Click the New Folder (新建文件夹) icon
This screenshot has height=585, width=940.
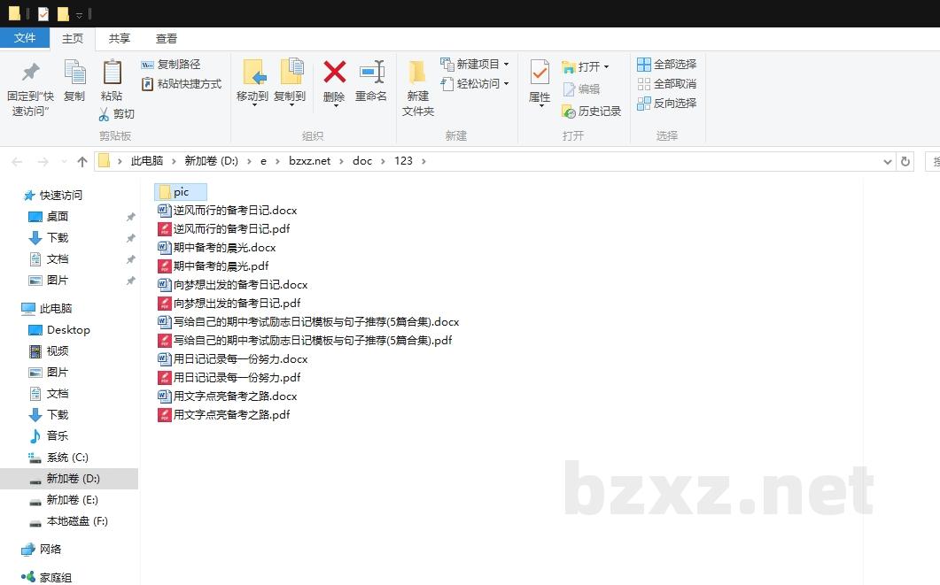click(x=417, y=72)
